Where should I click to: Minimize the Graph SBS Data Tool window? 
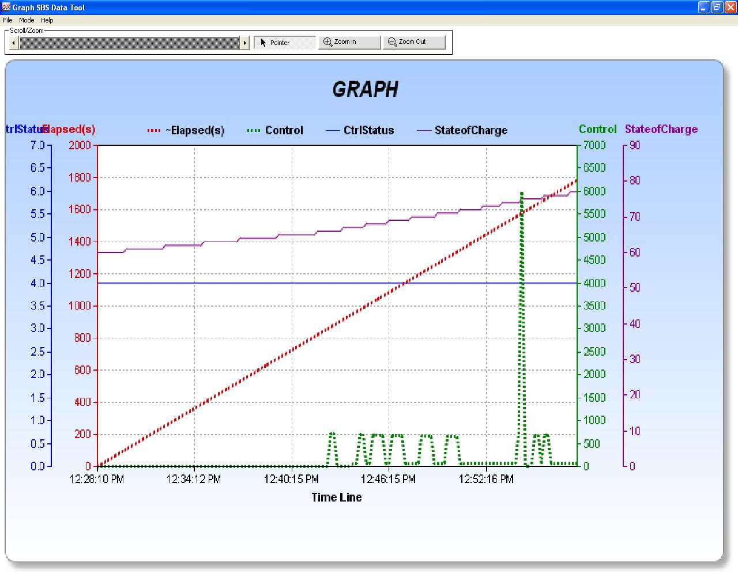point(704,7)
